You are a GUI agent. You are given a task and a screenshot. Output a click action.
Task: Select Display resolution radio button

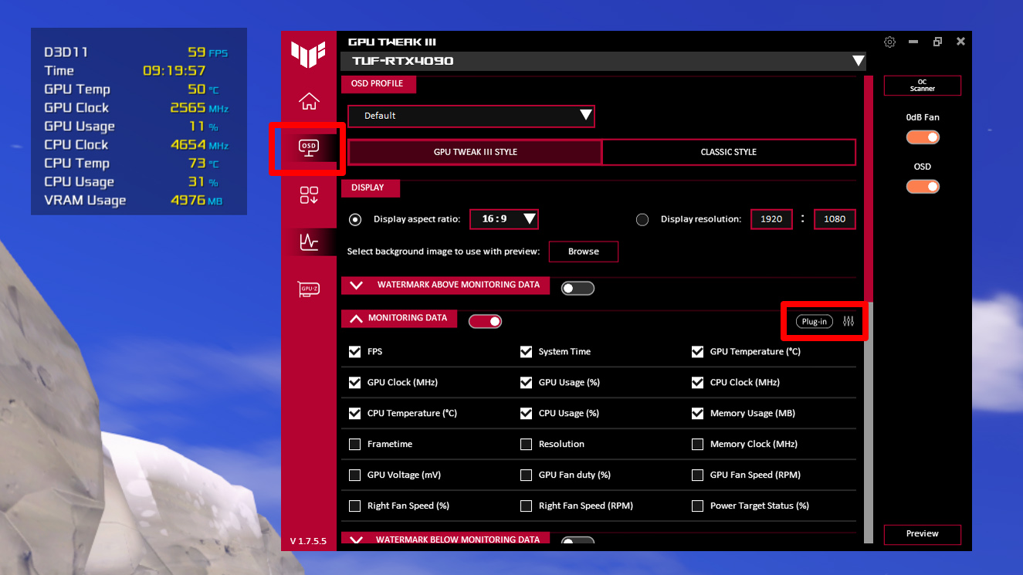tap(642, 219)
